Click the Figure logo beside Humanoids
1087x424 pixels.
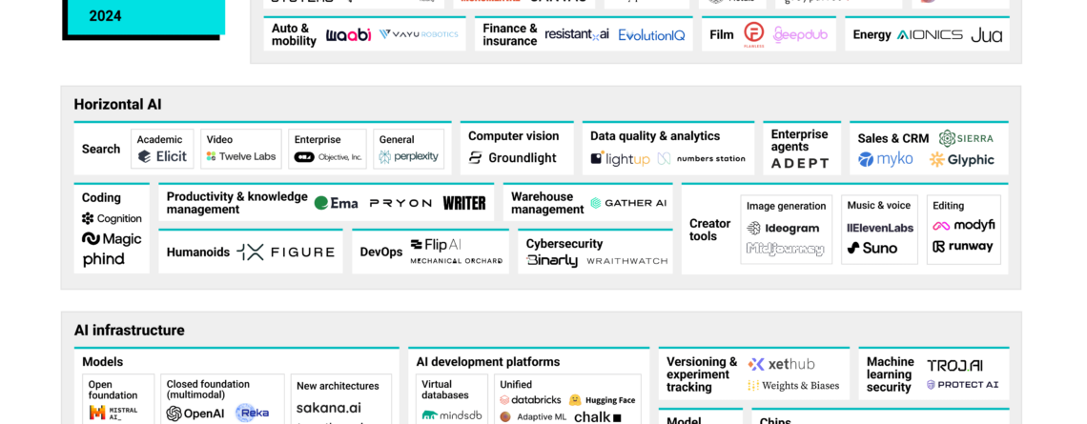coord(286,252)
